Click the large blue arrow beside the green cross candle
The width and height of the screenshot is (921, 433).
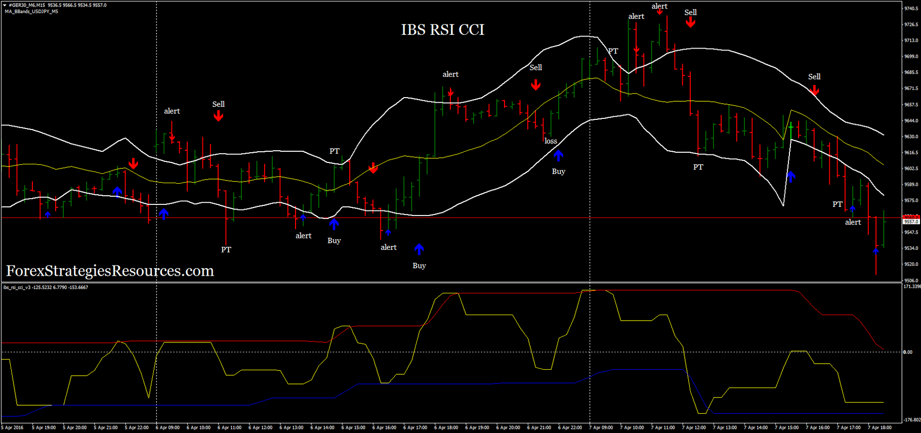pyautogui.click(x=791, y=177)
